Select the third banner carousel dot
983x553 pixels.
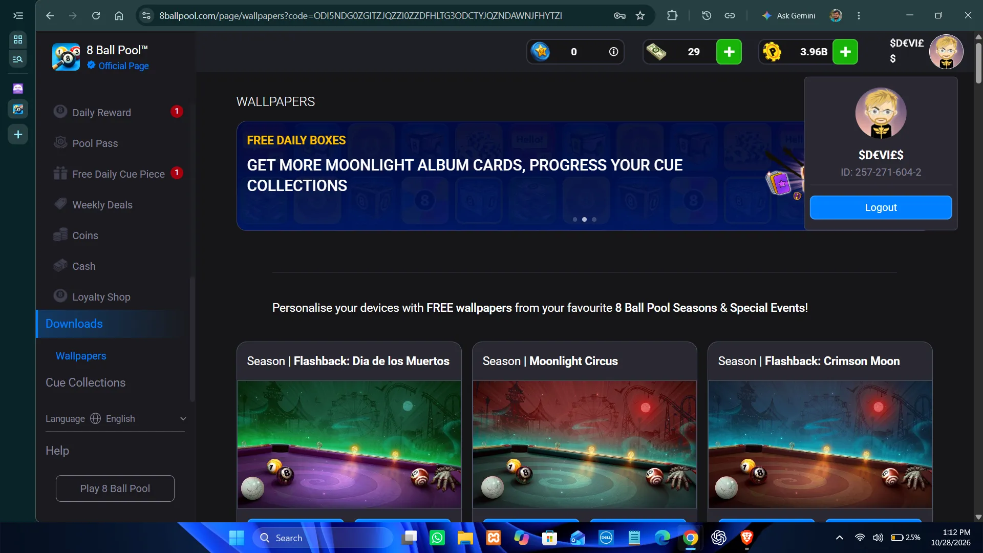(x=594, y=219)
